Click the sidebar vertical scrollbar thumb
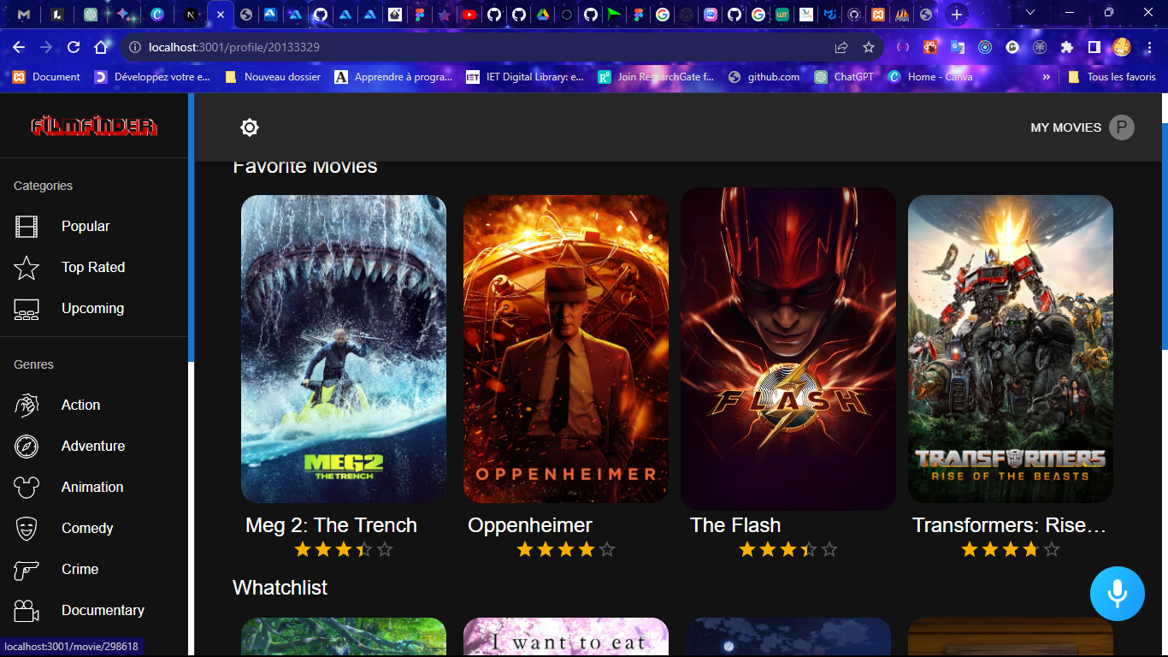 (191, 227)
